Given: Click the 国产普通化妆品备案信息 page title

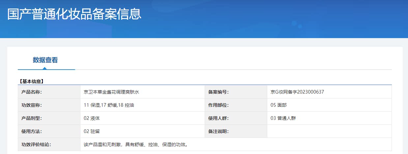Looking at the screenshot, I should 74,14.
